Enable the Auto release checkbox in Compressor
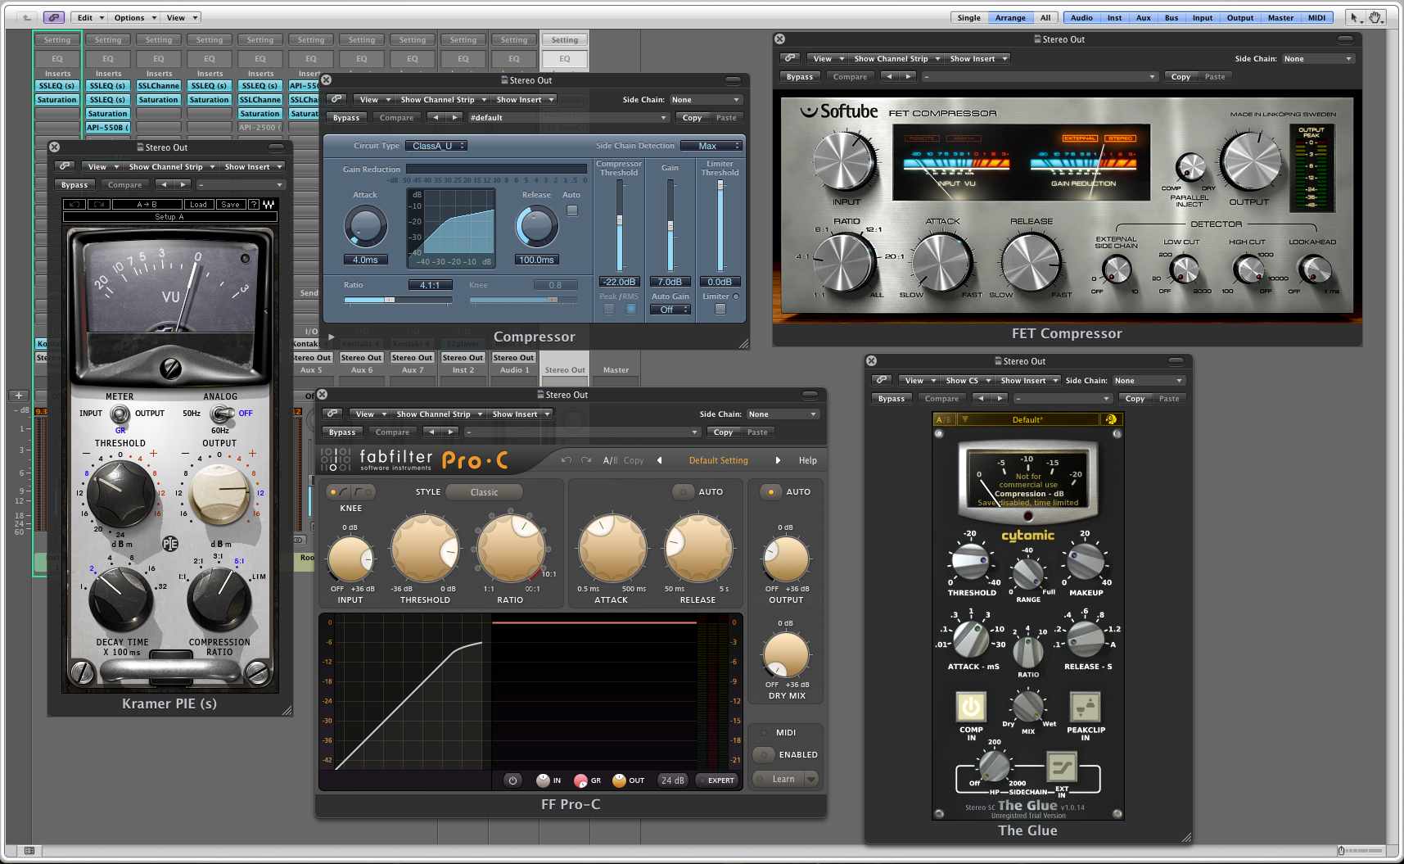Screen dimensions: 1404x864 (572, 210)
